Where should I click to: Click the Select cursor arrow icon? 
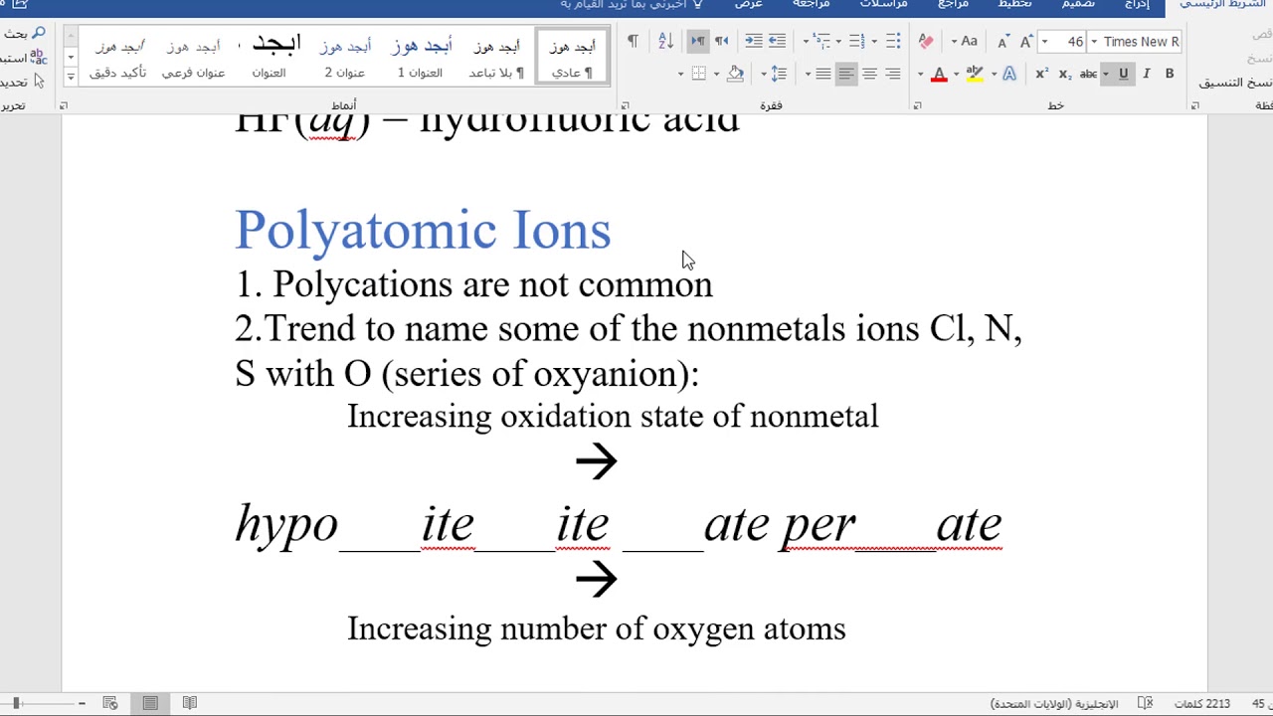[x=39, y=82]
